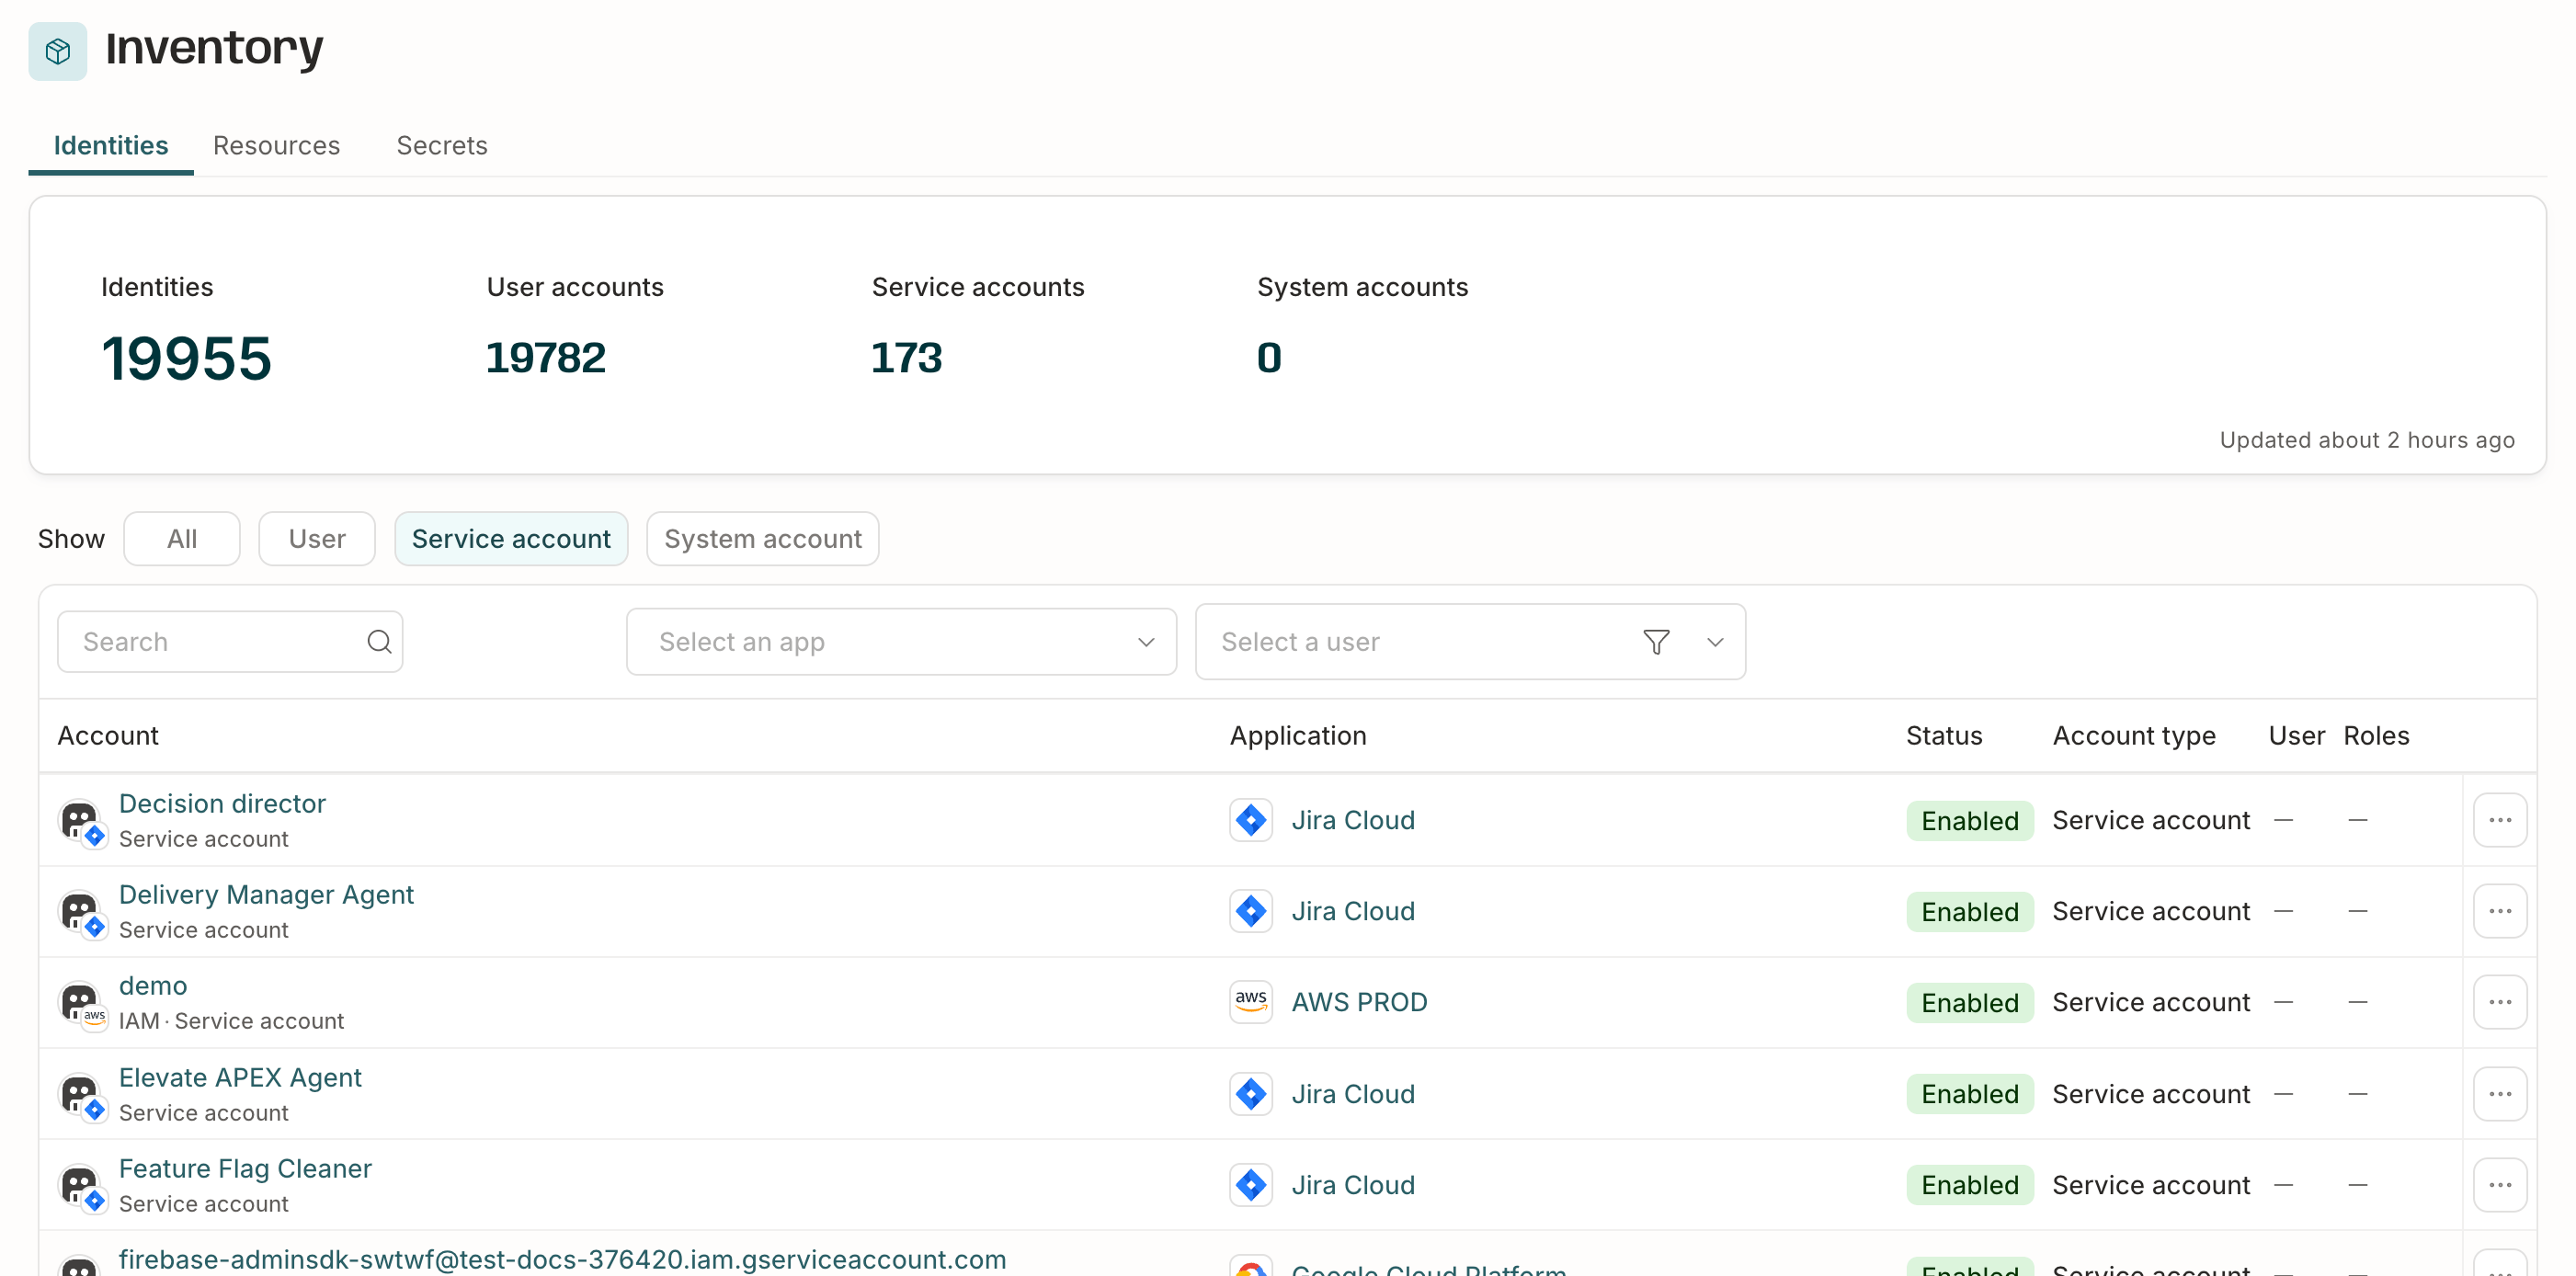This screenshot has height=1276, width=2576.
Task: Click Enabled status badge for demo
Action: coord(1970,1003)
